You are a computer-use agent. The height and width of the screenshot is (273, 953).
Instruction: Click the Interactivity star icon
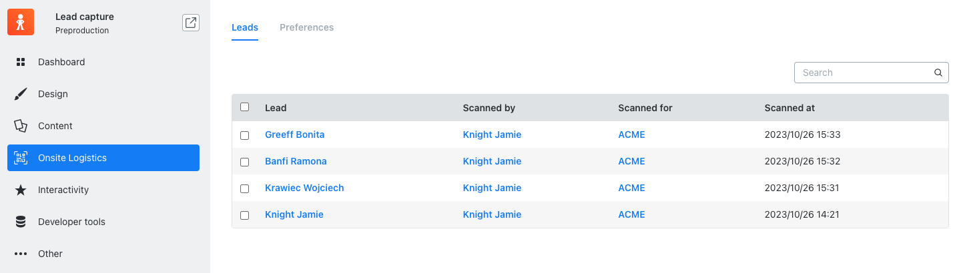click(21, 190)
